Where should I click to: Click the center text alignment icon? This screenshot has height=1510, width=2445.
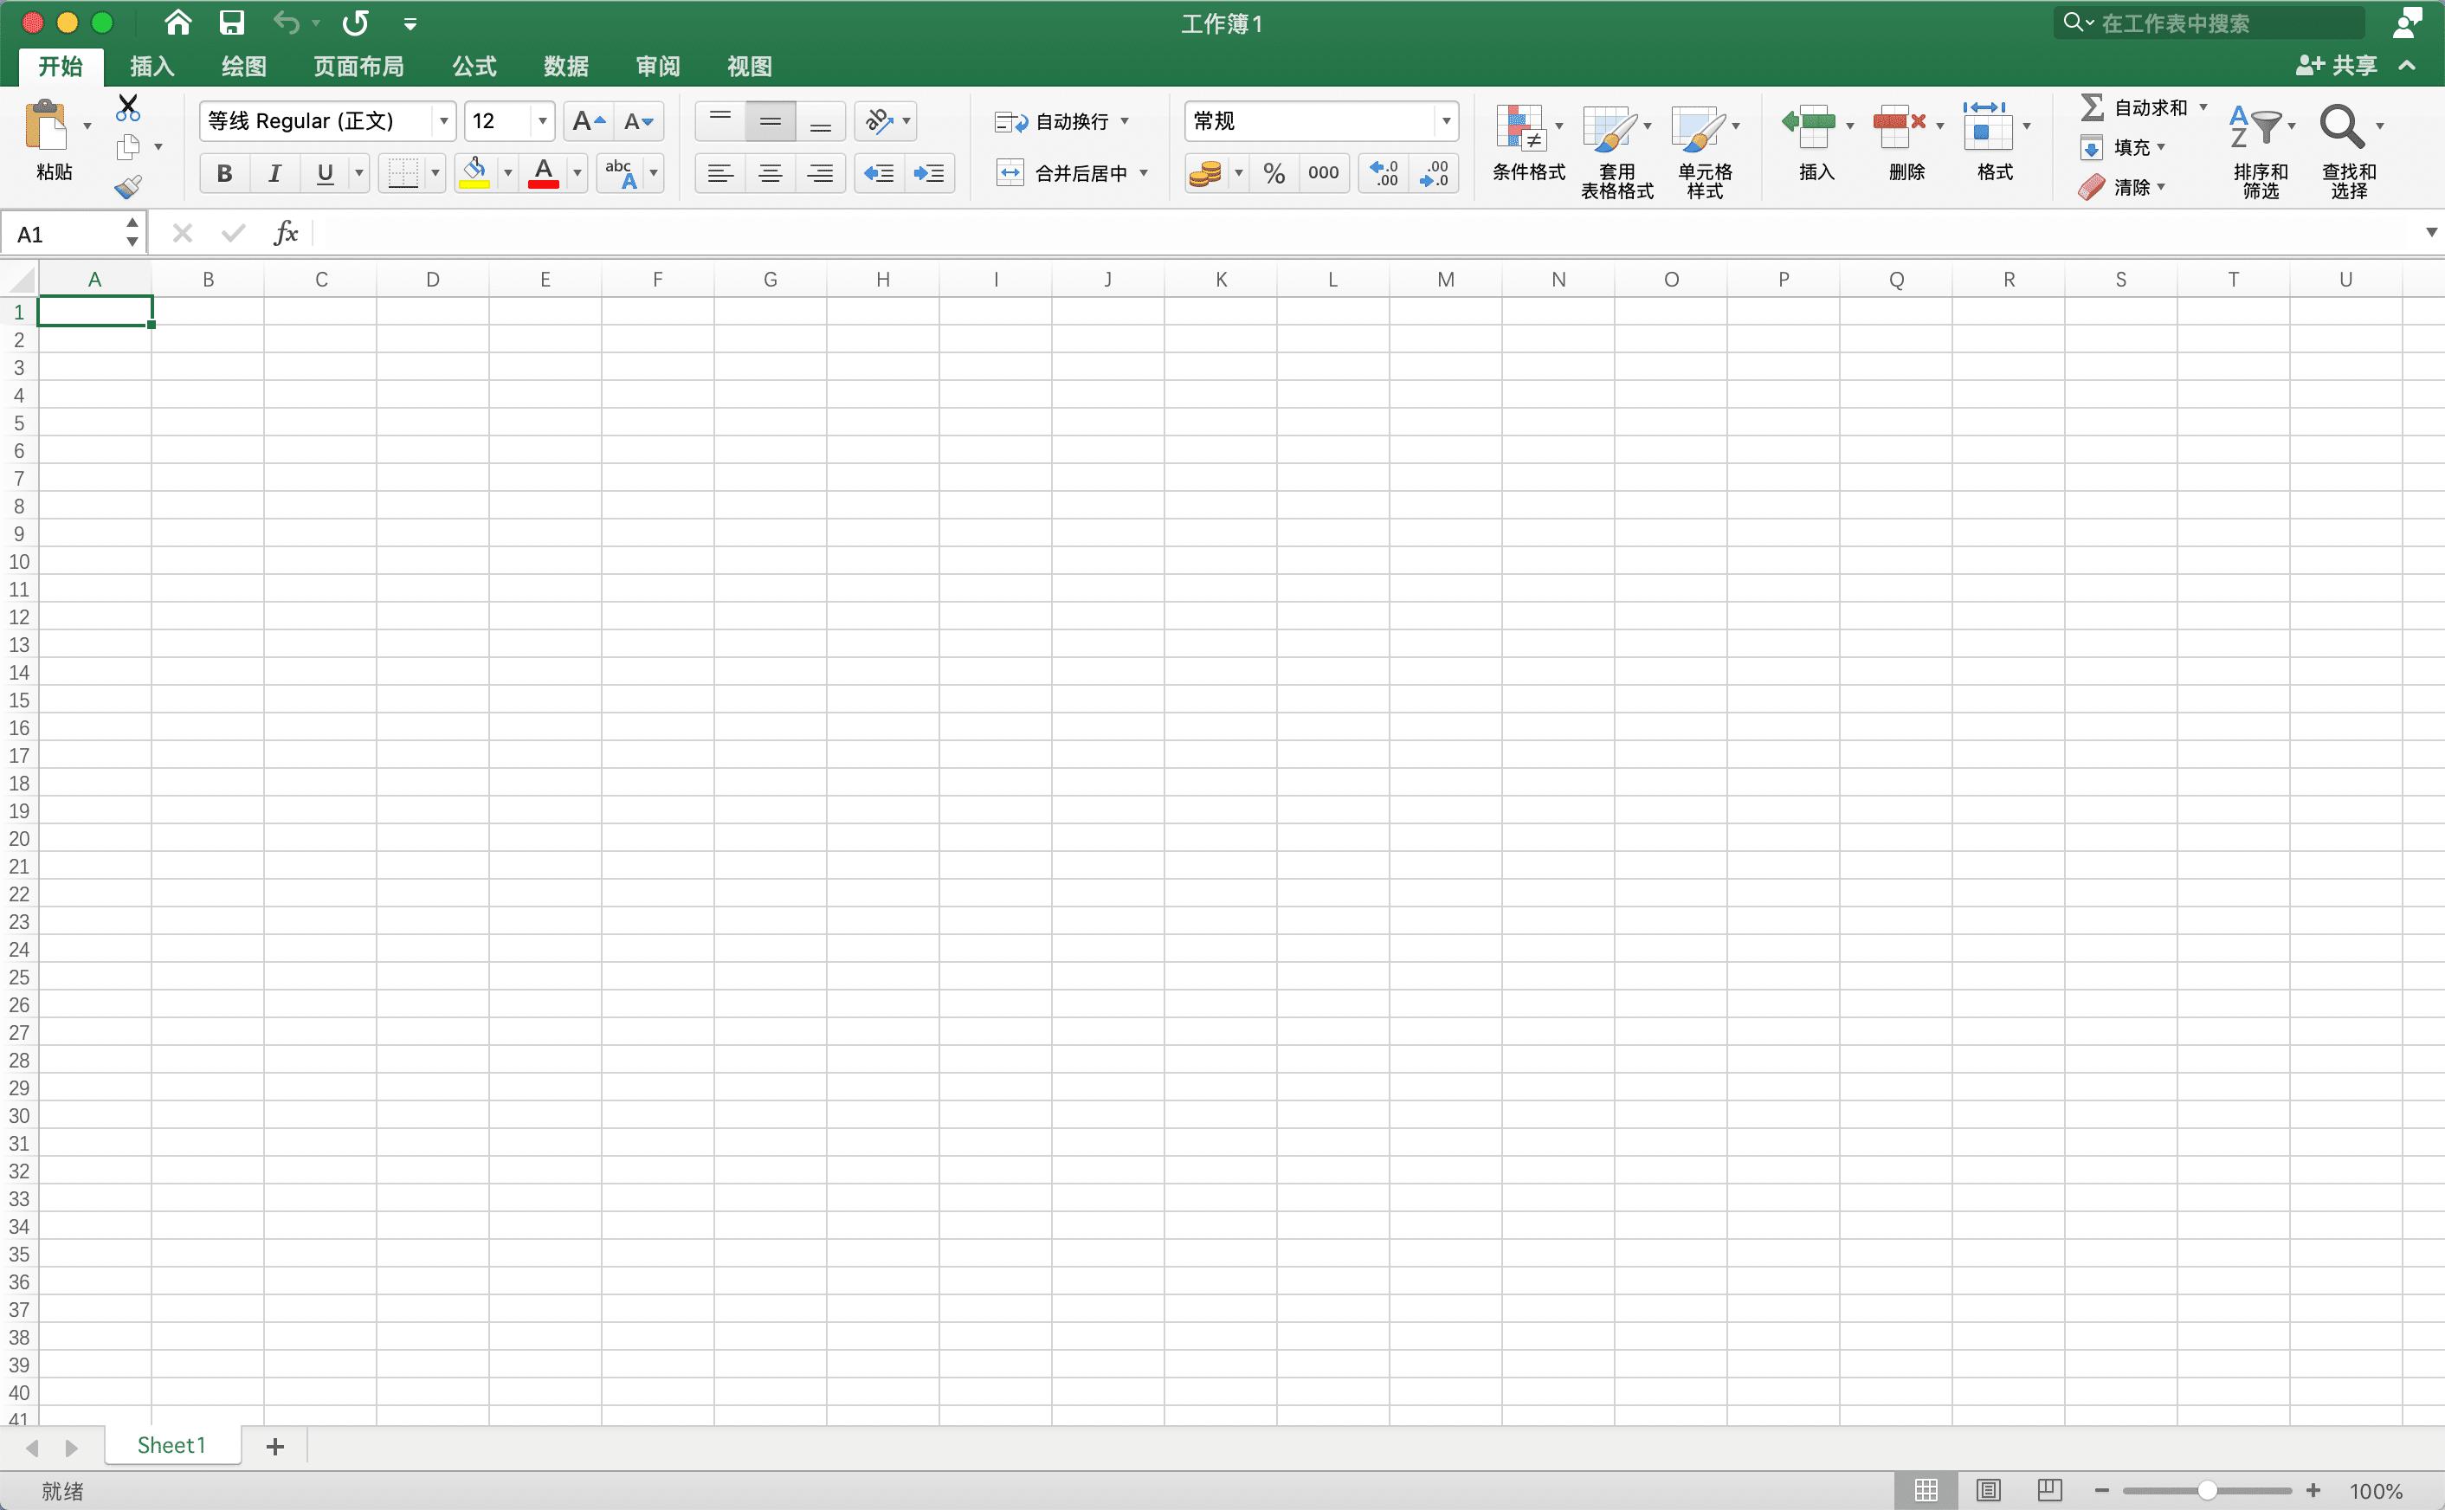point(770,174)
